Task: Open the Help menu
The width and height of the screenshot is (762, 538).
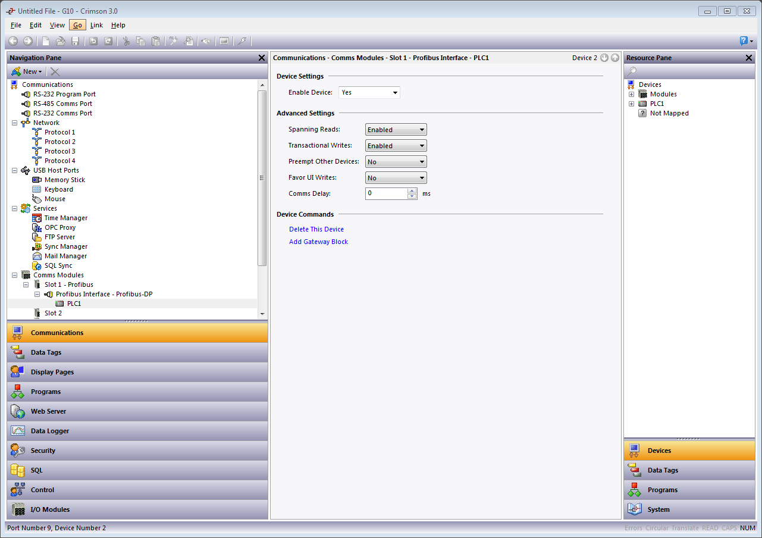Action: 118,25
